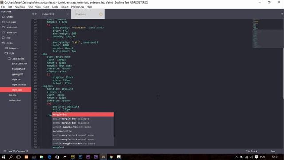Open the Find menu
This screenshot has height=160, width=284.
[30, 7]
